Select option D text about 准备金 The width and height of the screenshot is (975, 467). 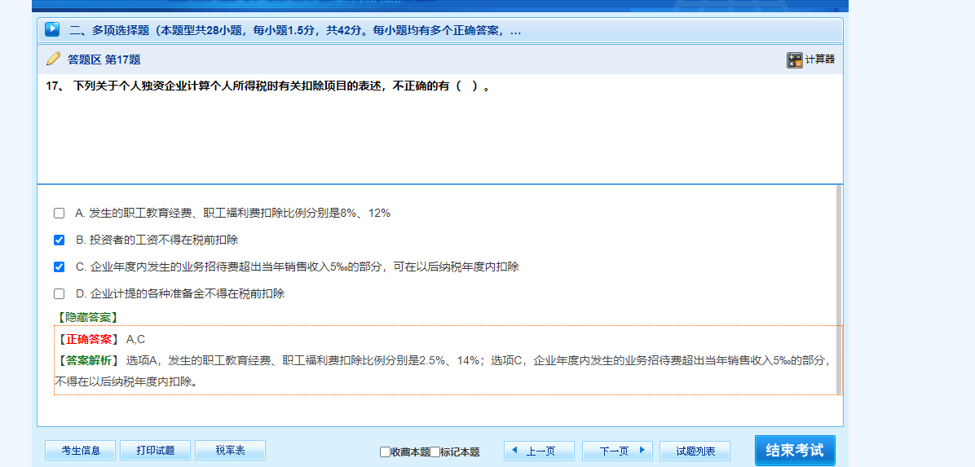coord(179,293)
